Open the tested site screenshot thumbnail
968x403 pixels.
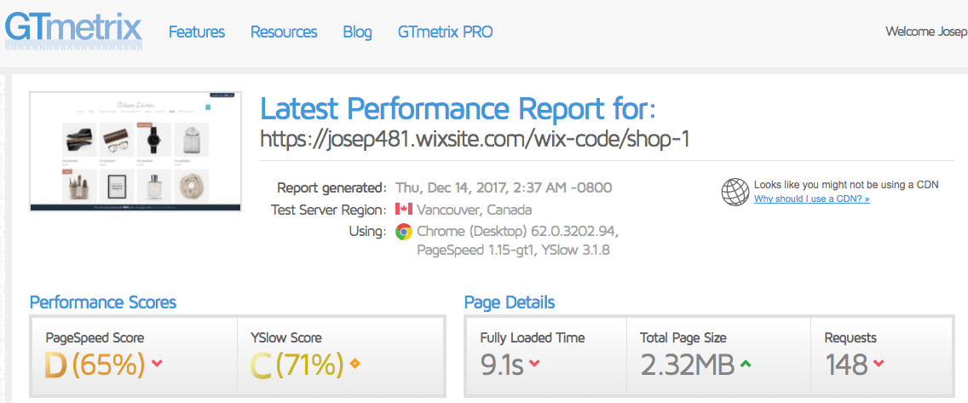pyautogui.click(x=135, y=152)
